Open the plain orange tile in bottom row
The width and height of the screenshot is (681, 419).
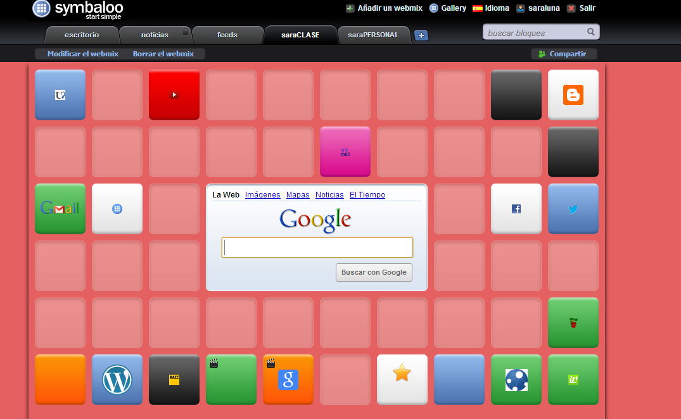click(60, 380)
